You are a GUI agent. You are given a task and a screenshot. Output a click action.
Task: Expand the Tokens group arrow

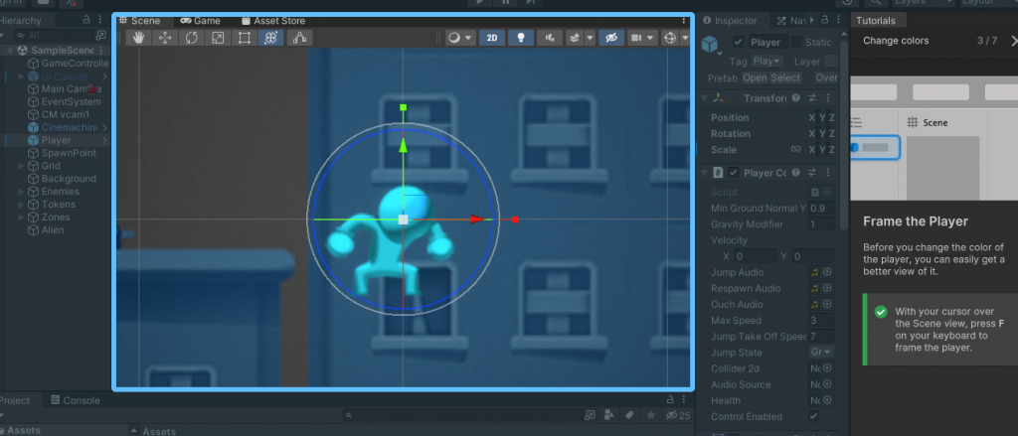tap(22, 205)
